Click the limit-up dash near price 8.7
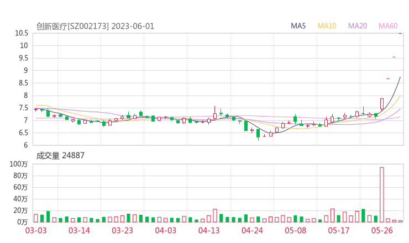This screenshot has height=243, width=409. point(388,78)
